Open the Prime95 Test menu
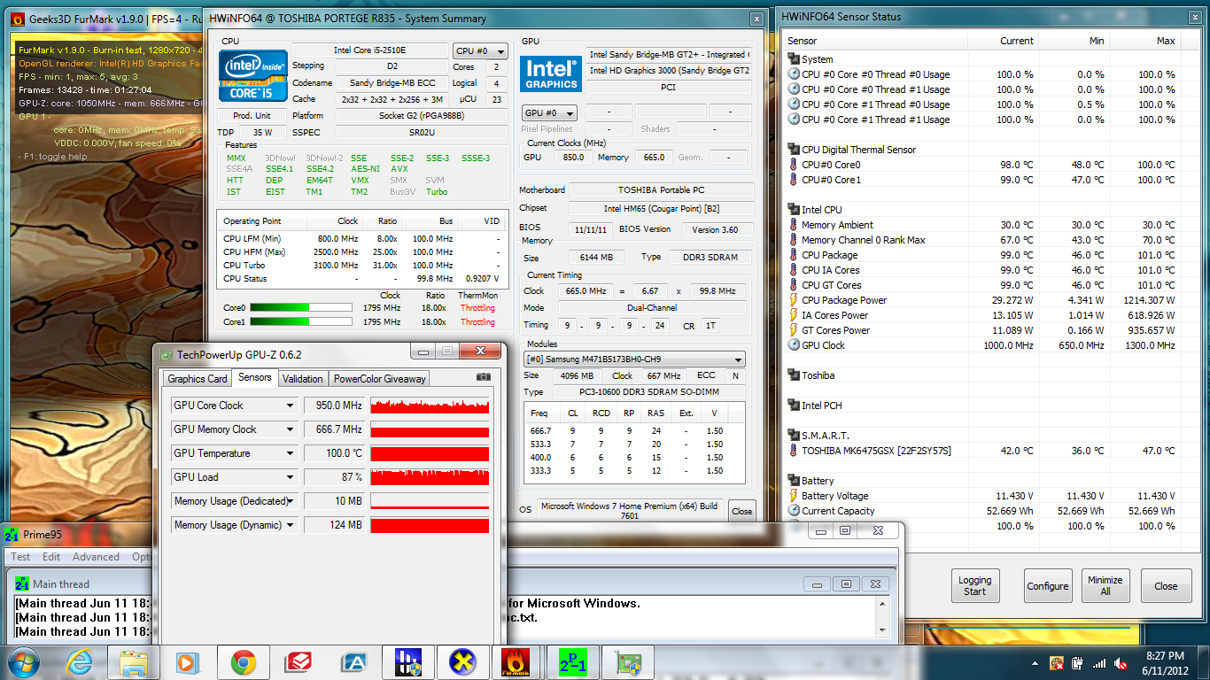 (20, 557)
